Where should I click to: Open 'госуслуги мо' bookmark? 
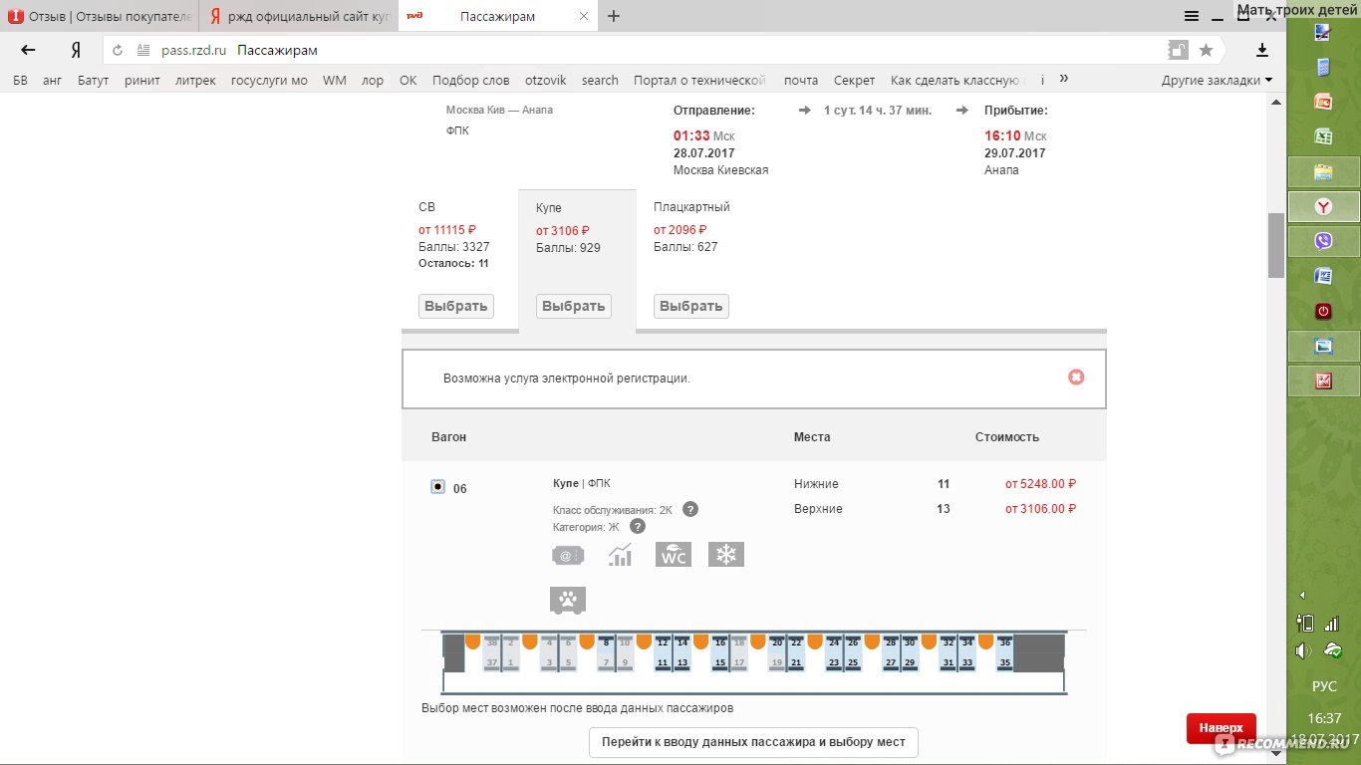(269, 81)
